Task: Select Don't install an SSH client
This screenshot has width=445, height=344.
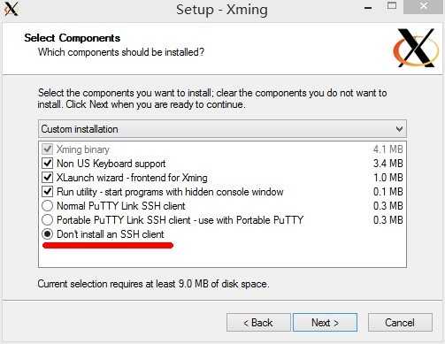Action: [x=48, y=234]
